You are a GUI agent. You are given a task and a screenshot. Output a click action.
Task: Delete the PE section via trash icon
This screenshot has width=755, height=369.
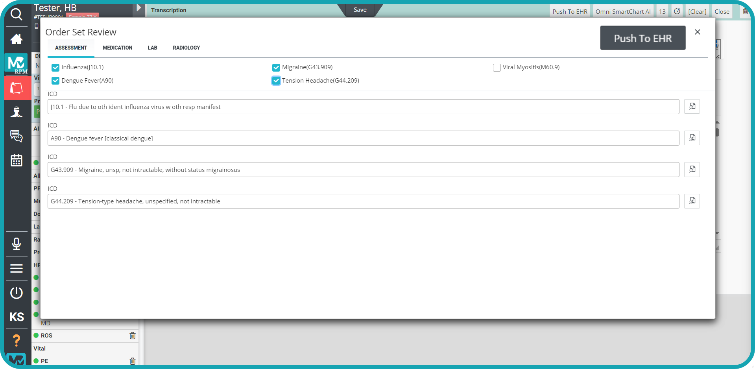pos(133,361)
